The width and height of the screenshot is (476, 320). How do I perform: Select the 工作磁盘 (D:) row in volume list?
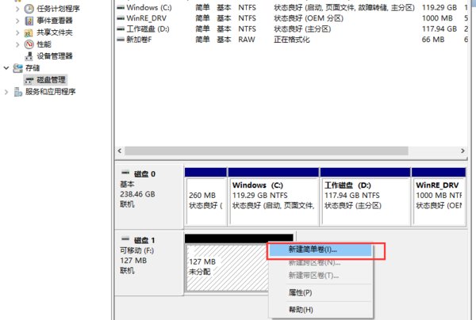pos(291,29)
